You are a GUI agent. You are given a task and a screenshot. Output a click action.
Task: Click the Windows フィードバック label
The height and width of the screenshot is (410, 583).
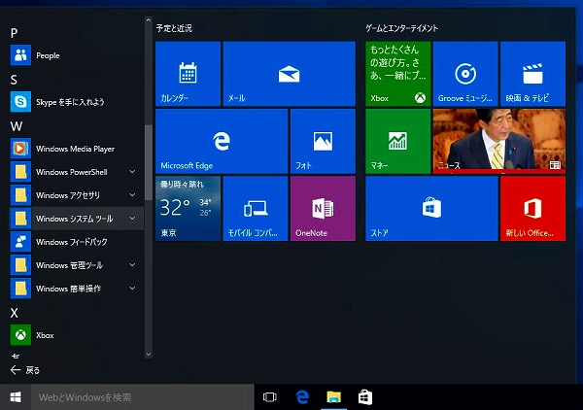pos(72,242)
